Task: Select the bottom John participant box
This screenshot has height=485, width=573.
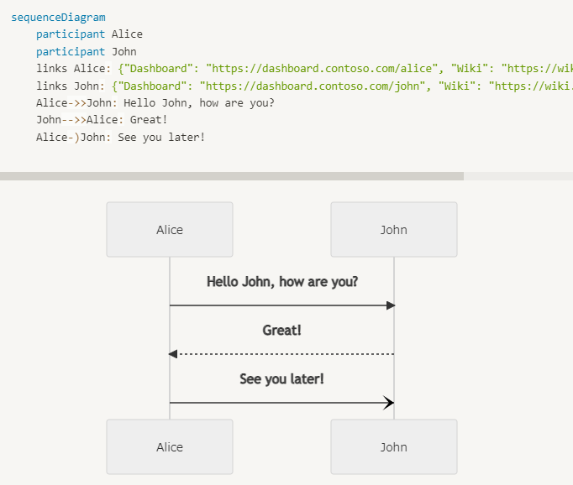Action: [393, 446]
